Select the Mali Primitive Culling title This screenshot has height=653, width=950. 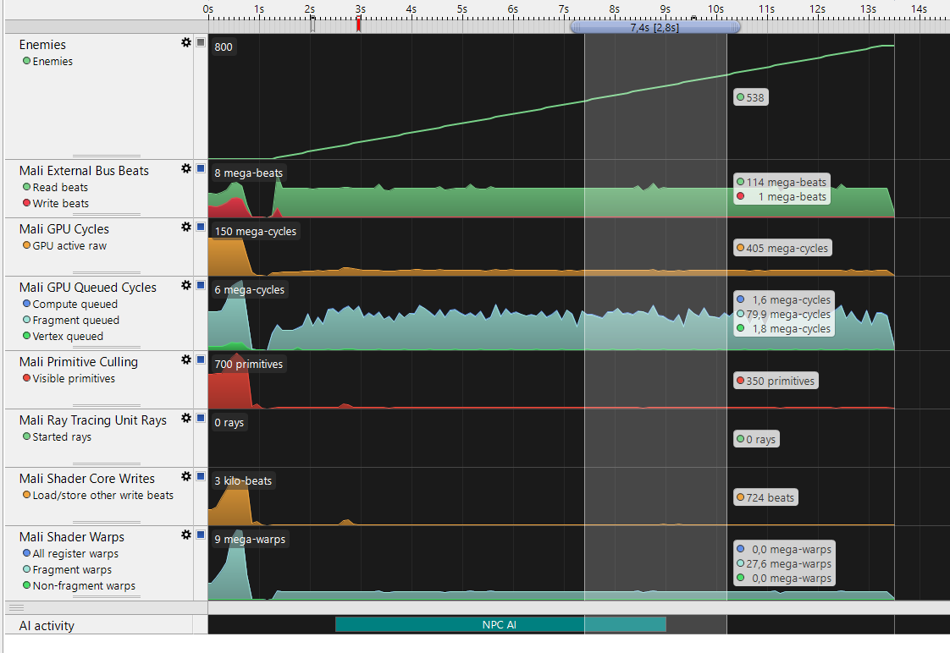click(x=78, y=362)
